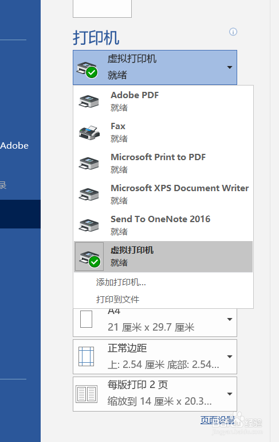The width and height of the screenshot is (279, 442).
Task: Click the 每版打印 2 页 layout icon
Action: (x=87, y=394)
